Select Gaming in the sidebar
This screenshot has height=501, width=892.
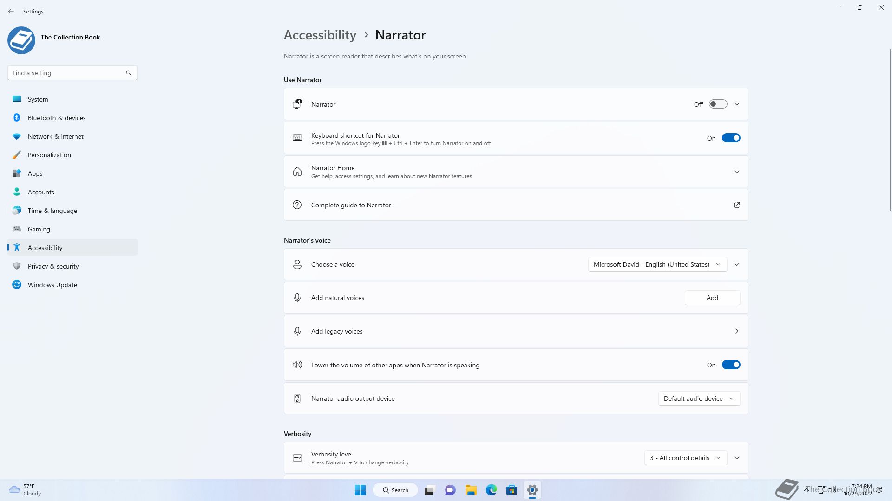72,229
